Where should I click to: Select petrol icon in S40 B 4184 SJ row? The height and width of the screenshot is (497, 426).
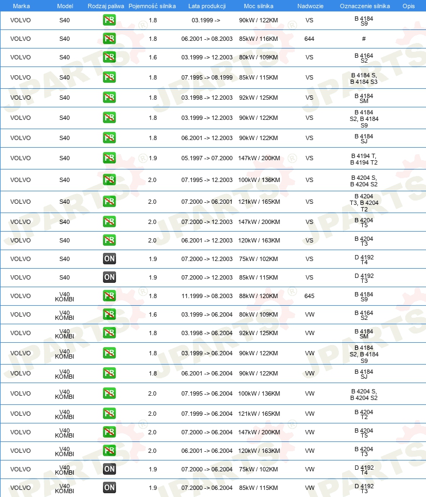[x=109, y=138]
